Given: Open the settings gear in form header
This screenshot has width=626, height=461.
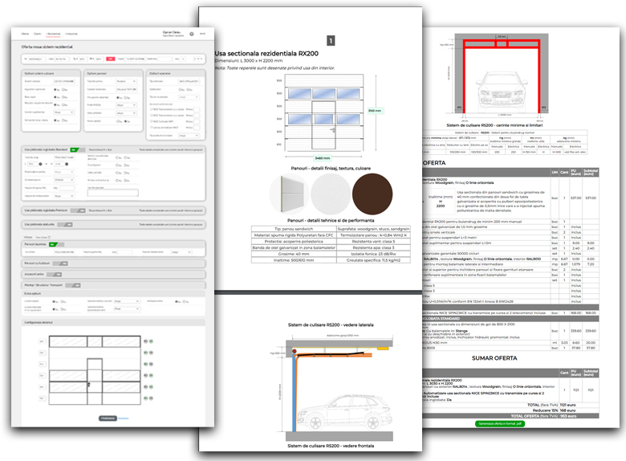Looking at the screenshot, I should pyautogui.click(x=192, y=34).
